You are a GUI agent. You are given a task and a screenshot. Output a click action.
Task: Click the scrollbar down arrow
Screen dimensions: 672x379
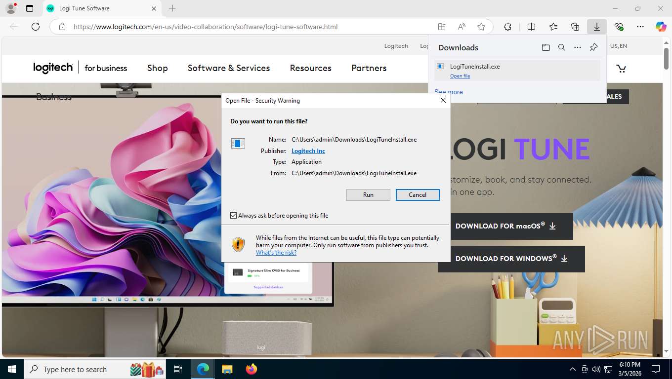pyautogui.click(x=666, y=351)
